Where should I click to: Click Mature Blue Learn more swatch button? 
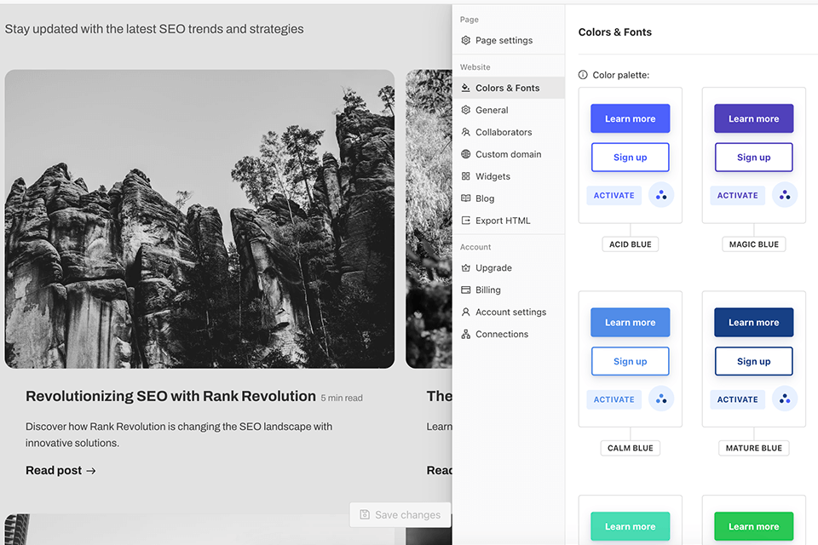(x=754, y=322)
